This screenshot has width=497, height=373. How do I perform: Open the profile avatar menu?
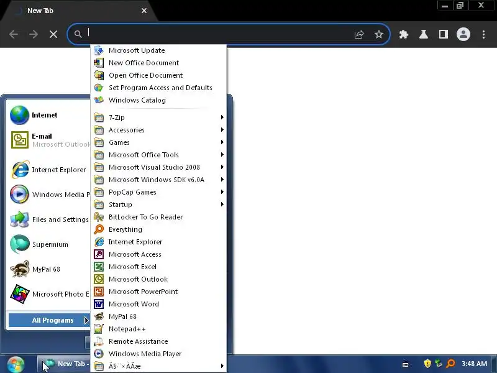pyautogui.click(x=463, y=34)
